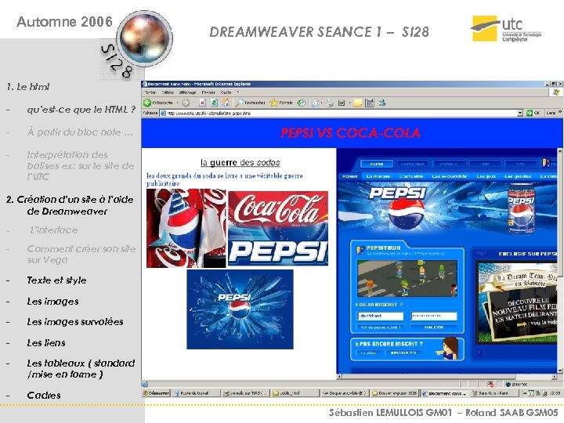
Task: Click the IE Forward arrow button
Action: pos(186,103)
